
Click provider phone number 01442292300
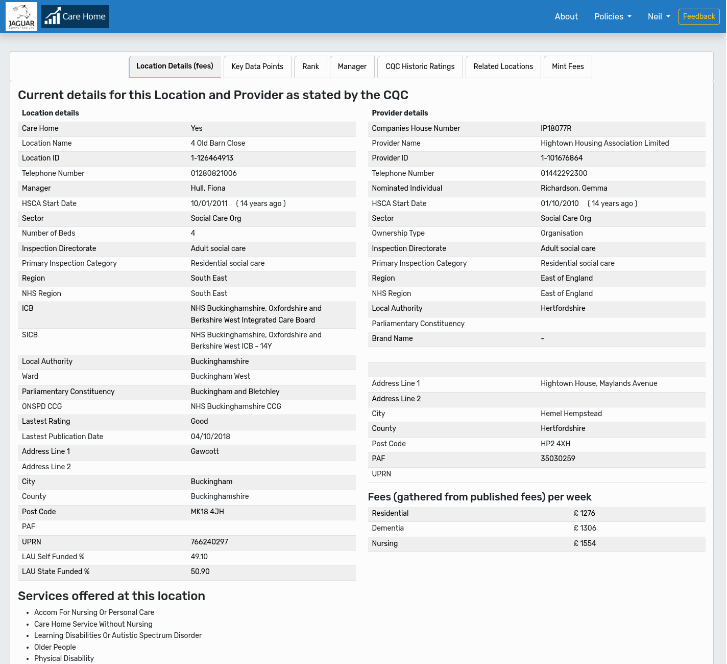(x=564, y=173)
